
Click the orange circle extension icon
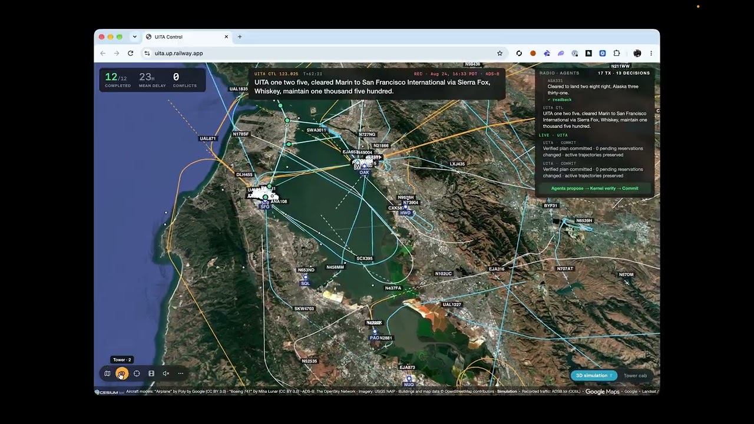(533, 53)
